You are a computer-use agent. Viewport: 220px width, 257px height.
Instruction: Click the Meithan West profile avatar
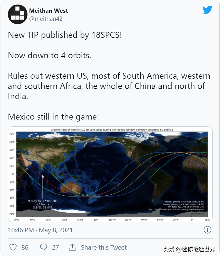[18, 14]
